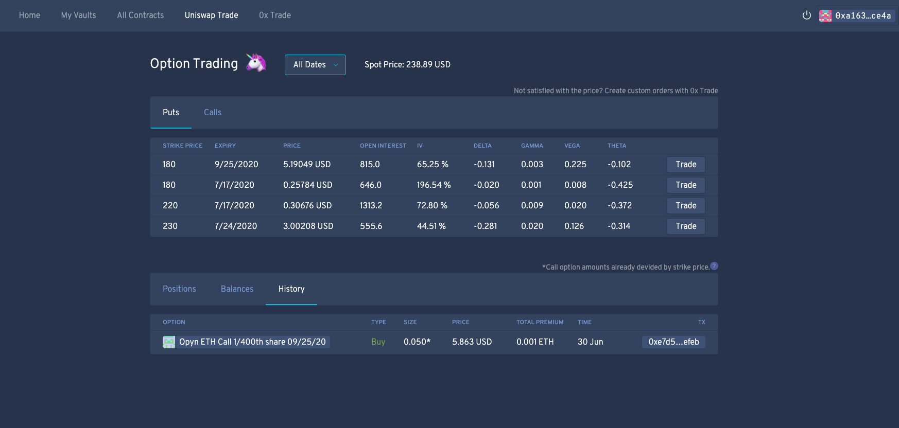Click the size value 0.050*
Image resolution: width=899 pixels, height=428 pixels.
pyautogui.click(x=417, y=342)
